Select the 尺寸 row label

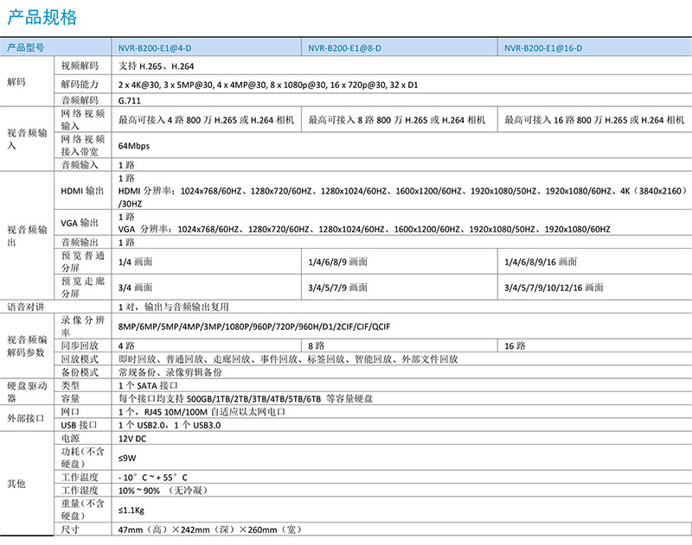pyautogui.click(x=70, y=529)
